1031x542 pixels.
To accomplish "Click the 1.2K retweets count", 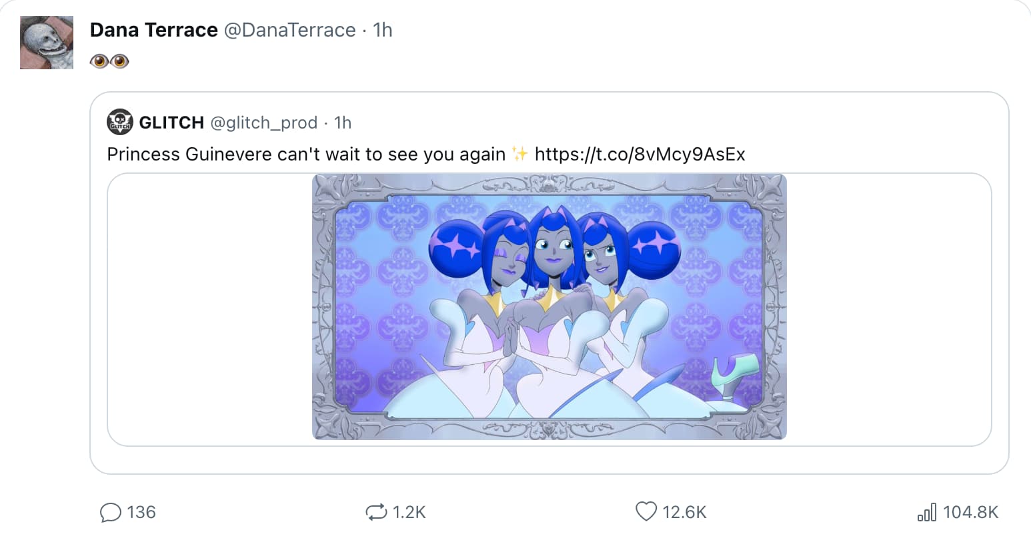I will click(x=409, y=512).
